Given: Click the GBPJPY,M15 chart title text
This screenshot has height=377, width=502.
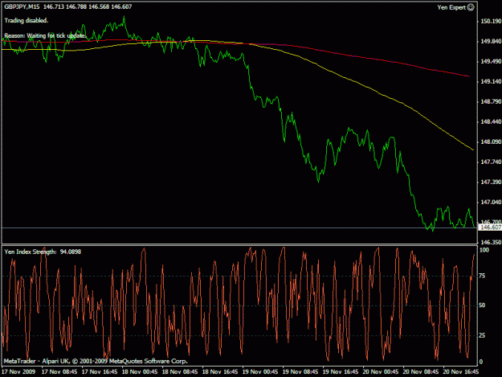Looking at the screenshot, I should [22, 6].
